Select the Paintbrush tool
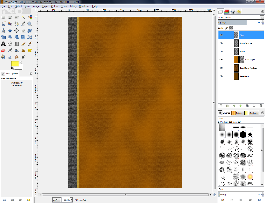Viewport: 265px width, 203px height. pyautogui.click(x=30, y=44)
